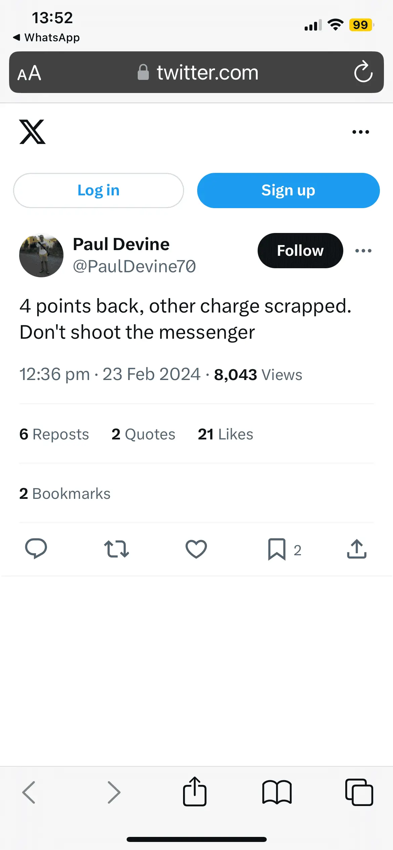Open more options next to the Follow button

(x=363, y=251)
